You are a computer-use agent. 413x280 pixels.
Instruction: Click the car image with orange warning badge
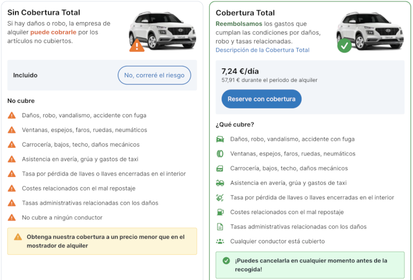coord(155,31)
